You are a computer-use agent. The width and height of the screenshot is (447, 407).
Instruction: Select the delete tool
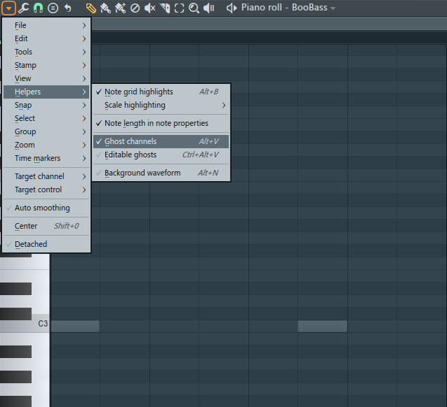click(x=135, y=8)
